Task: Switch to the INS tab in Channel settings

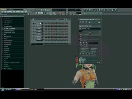Action: [83, 26]
